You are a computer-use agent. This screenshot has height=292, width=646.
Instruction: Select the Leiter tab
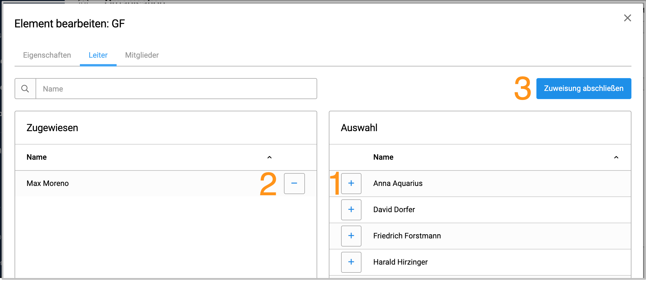(98, 55)
